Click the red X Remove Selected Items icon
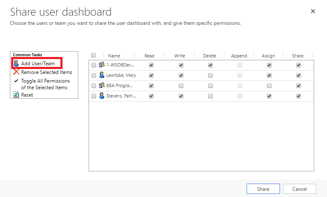Image resolution: width=327 pixels, height=197 pixels. pyautogui.click(x=16, y=72)
